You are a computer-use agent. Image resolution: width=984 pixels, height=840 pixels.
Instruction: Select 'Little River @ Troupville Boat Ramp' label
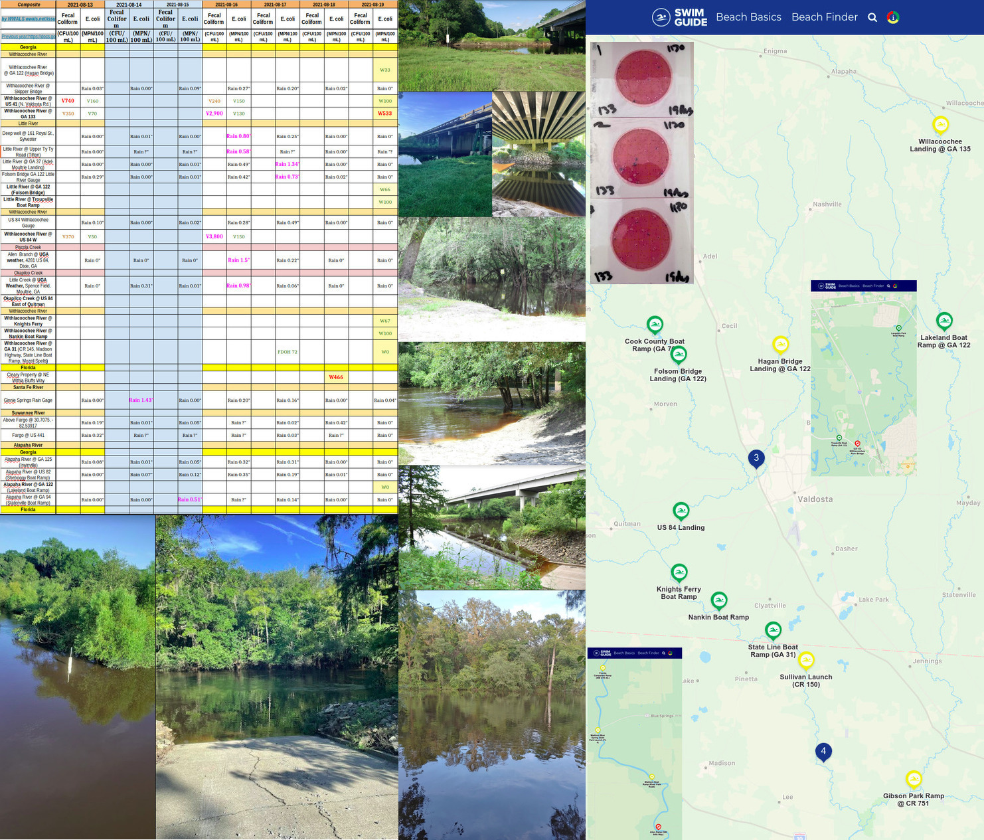coord(28,202)
